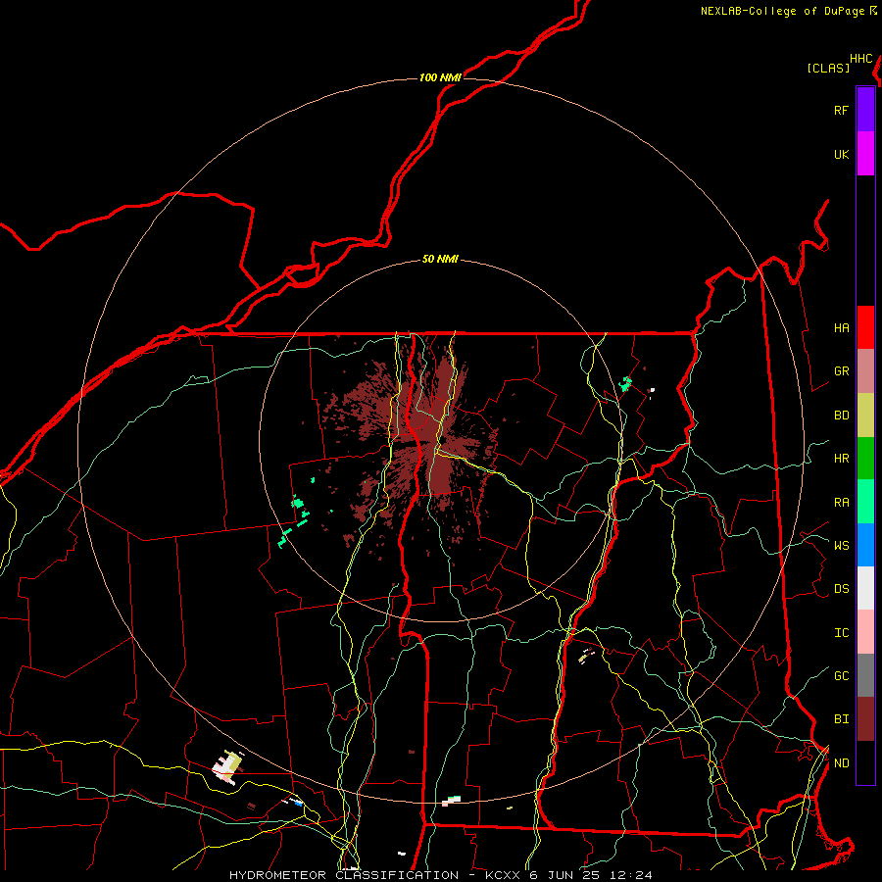This screenshot has height=882, width=882.
Task: Select the white DS legend swatch
Action: click(865, 588)
